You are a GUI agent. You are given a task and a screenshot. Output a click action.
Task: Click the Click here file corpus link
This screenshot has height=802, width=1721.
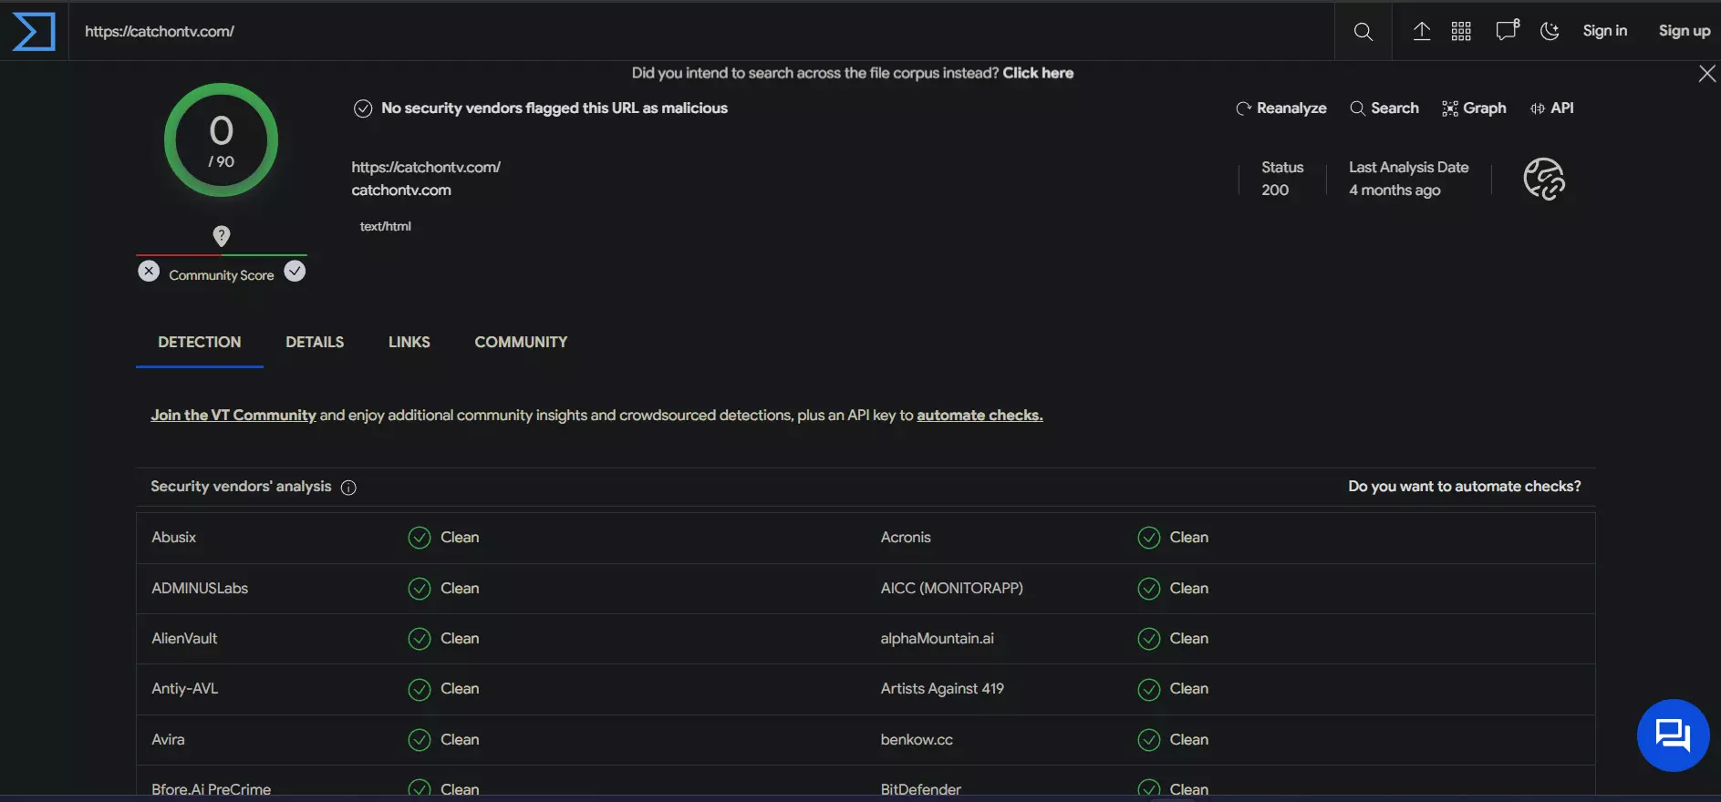tap(1038, 73)
